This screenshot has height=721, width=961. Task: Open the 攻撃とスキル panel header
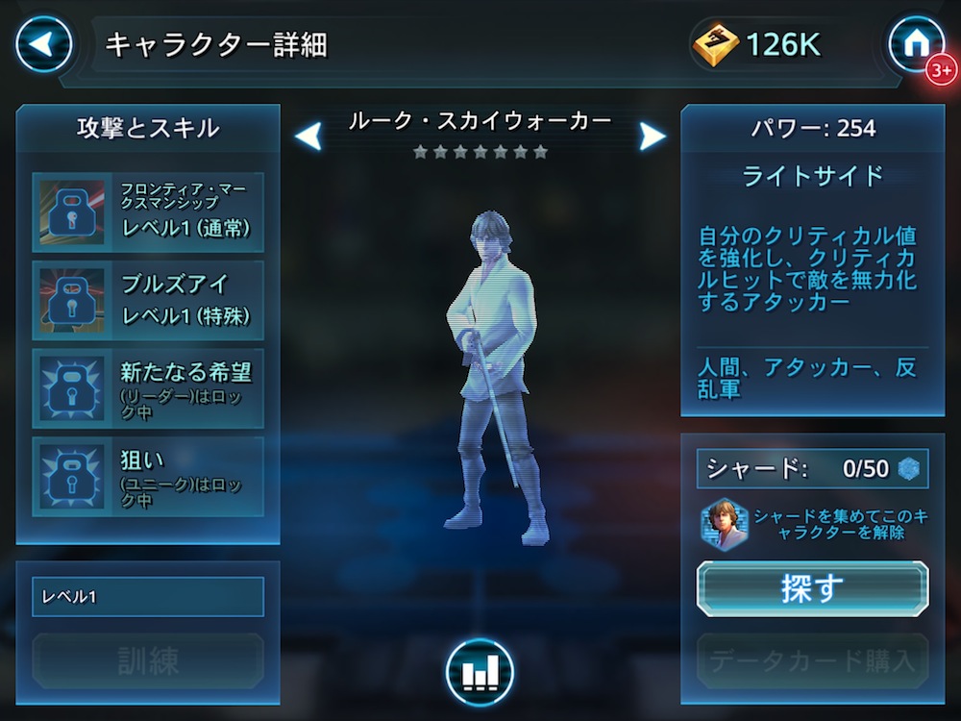(148, 128)
